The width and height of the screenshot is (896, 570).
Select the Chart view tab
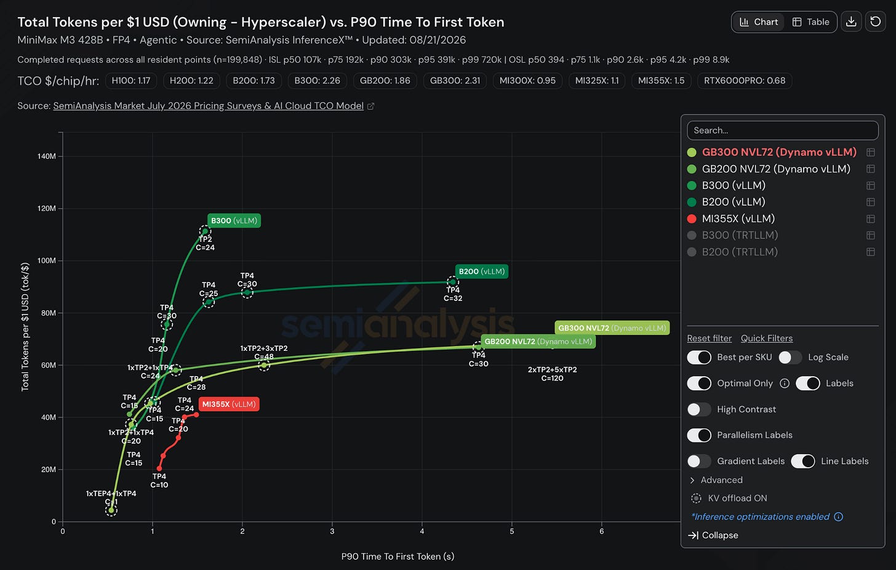pyautogui.click(x=759, y=22)
